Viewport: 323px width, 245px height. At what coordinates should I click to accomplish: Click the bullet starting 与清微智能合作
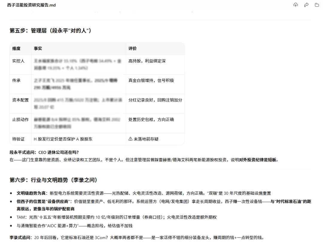(x=74, y=226)
